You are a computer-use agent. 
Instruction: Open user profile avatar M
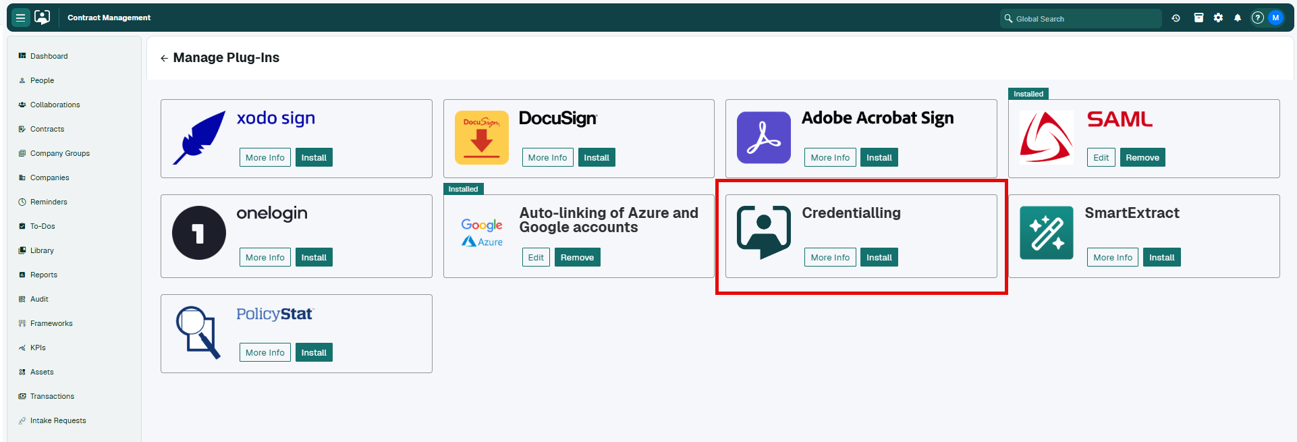[1275, 18]
